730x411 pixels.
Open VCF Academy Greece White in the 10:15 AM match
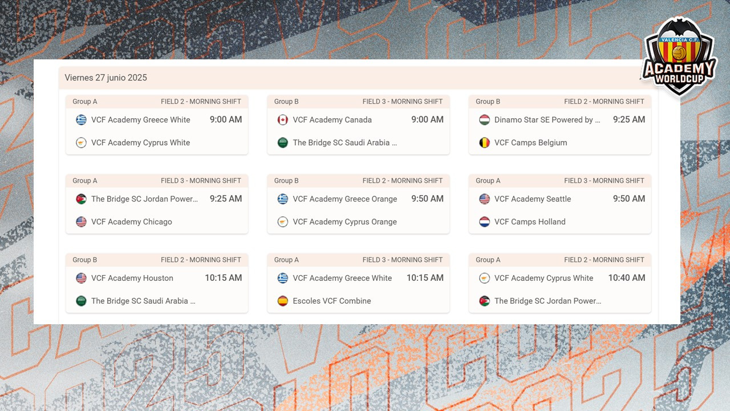(x=343, y=279)
